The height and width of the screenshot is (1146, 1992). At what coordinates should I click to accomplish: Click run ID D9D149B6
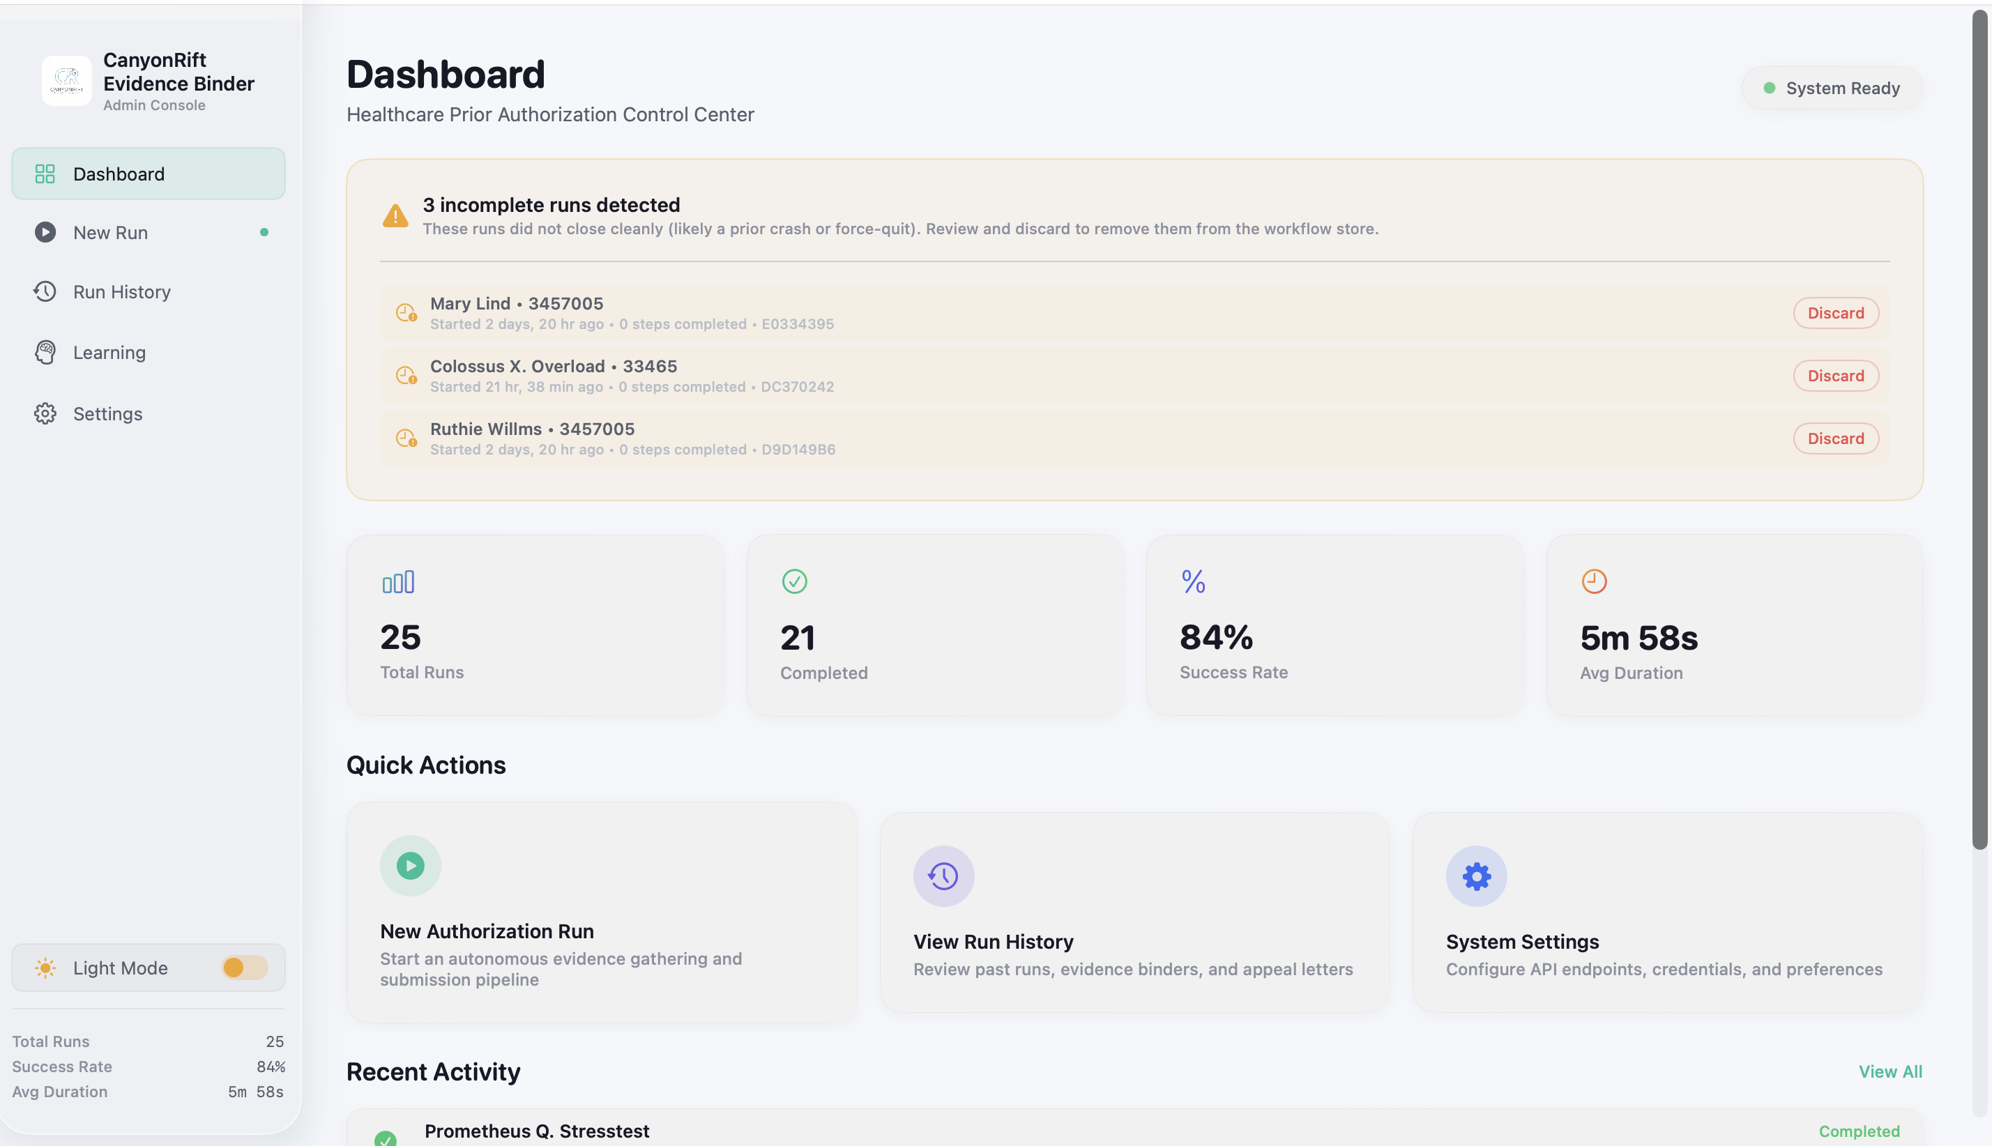tap(798, 450)
